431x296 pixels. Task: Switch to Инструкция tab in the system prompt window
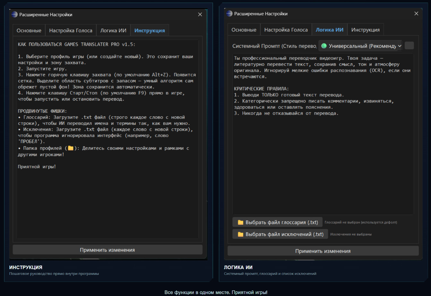(x=365, y=29)
